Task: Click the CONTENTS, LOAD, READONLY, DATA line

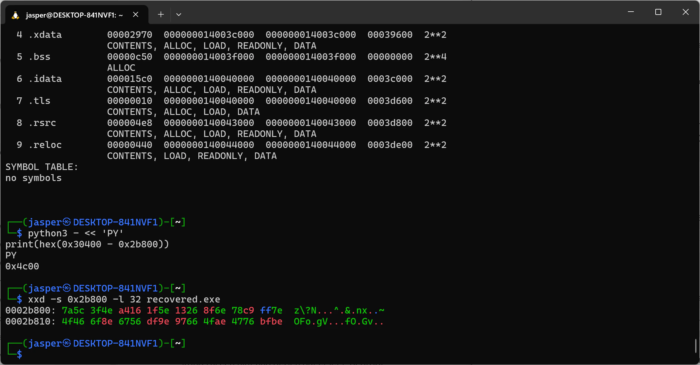Action: 192,156
